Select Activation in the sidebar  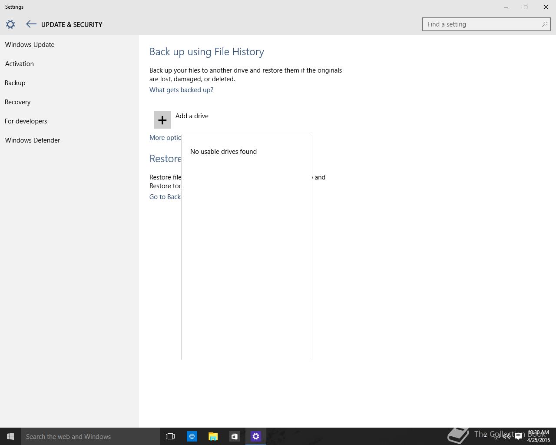20,64
